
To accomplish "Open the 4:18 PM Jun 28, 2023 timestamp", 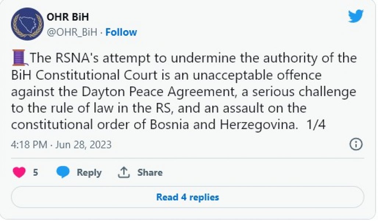I will click(61, 144).
